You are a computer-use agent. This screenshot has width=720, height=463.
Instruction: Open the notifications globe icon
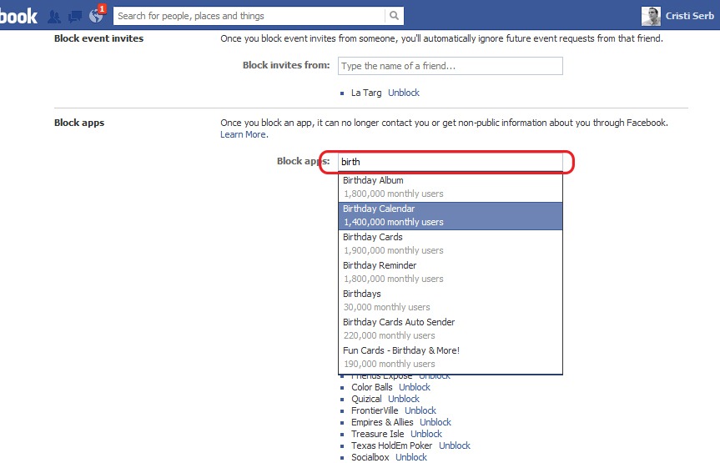point(96,16)
